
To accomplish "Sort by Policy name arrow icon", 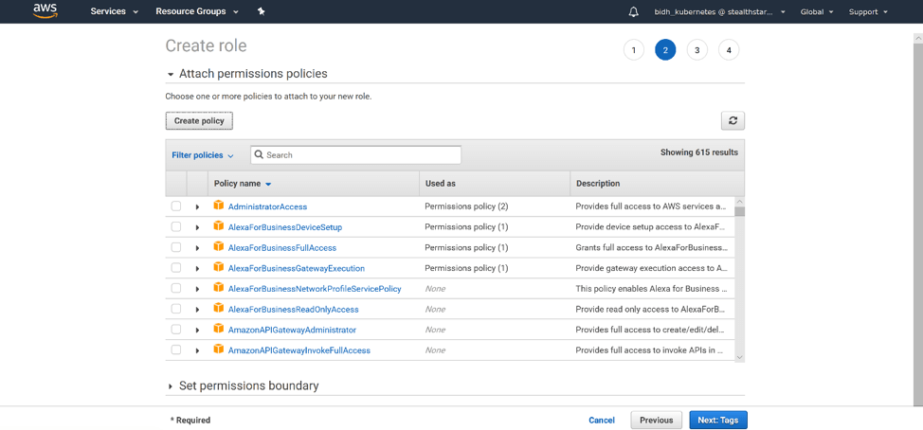I will point(268,184).
